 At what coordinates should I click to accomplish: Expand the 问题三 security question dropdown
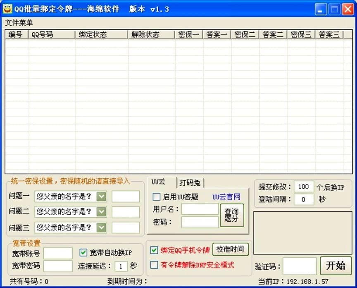[x=101, y=228]
